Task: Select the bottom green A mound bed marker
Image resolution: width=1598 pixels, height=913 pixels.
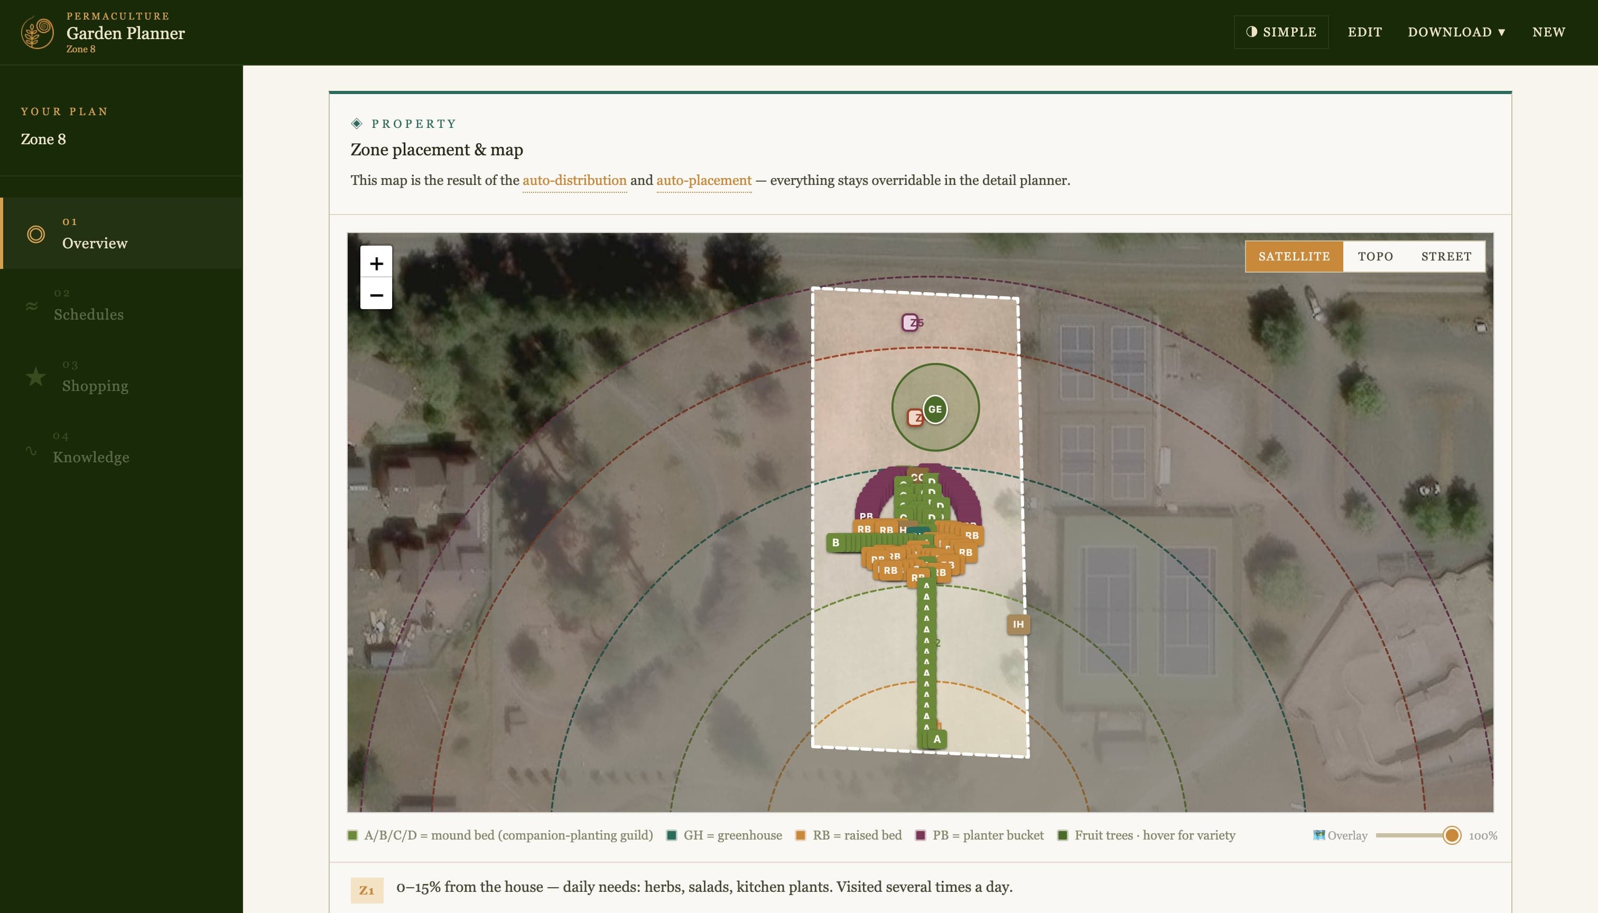Action: tap(937, 739)
